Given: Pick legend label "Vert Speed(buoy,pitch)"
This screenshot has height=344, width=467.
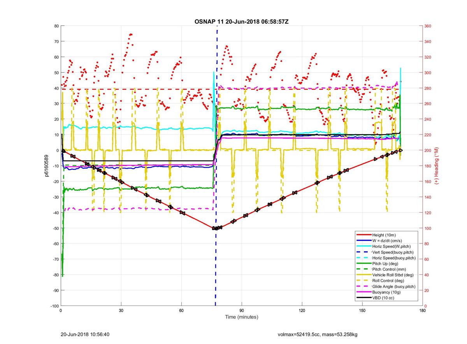Looking at the screenshot, I should [x=393, y=252].
